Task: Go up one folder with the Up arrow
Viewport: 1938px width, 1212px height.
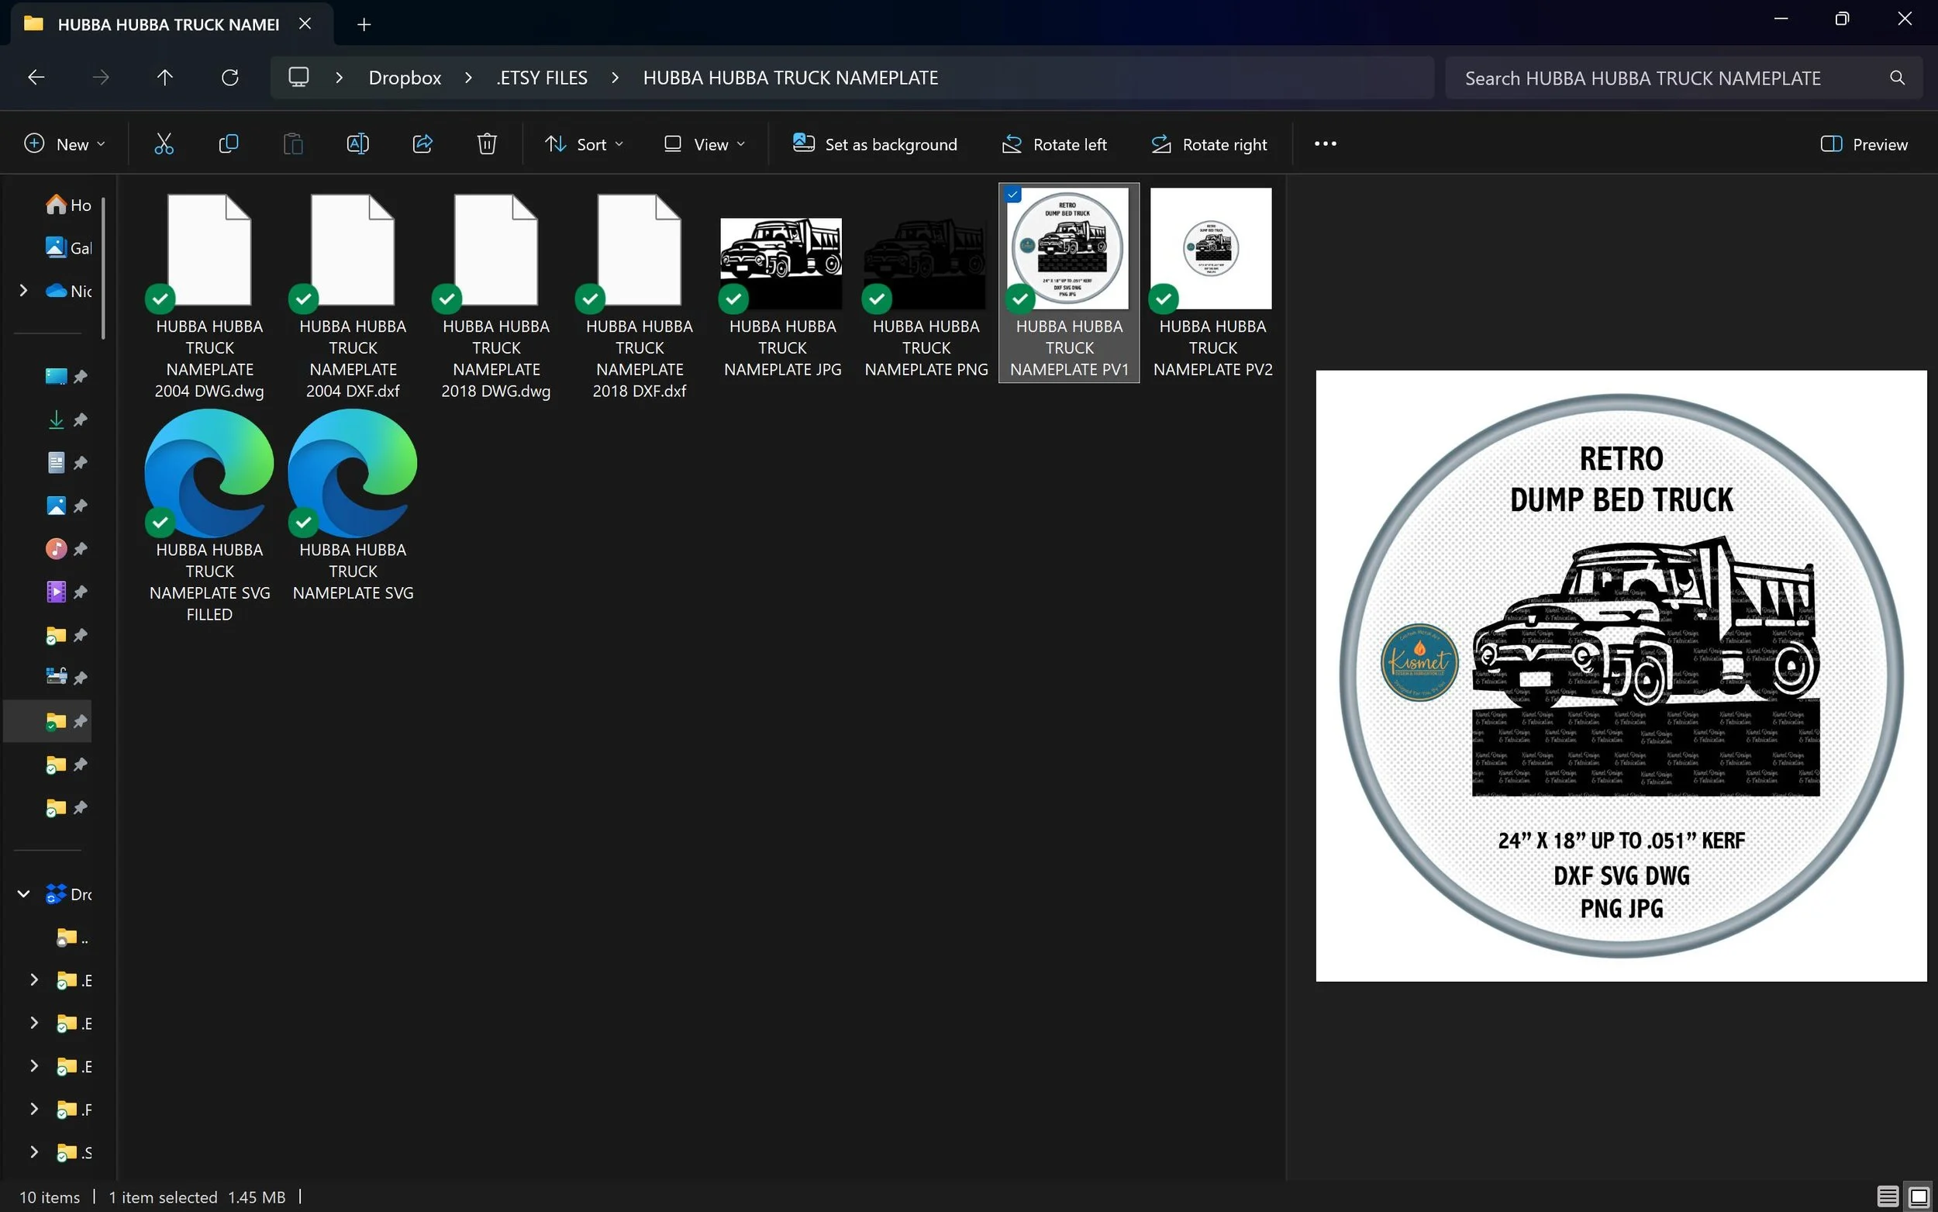Action: [x=164, y=78]
